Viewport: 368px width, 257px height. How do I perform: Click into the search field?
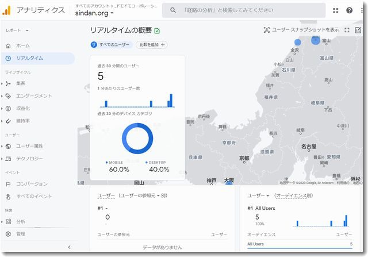[x=244, y=10]
